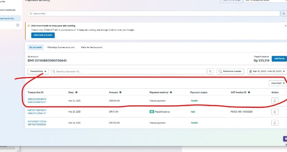The image size is (287, 152).
Task: Open the Transactions dropdown
Action: [x=38, y=71]
